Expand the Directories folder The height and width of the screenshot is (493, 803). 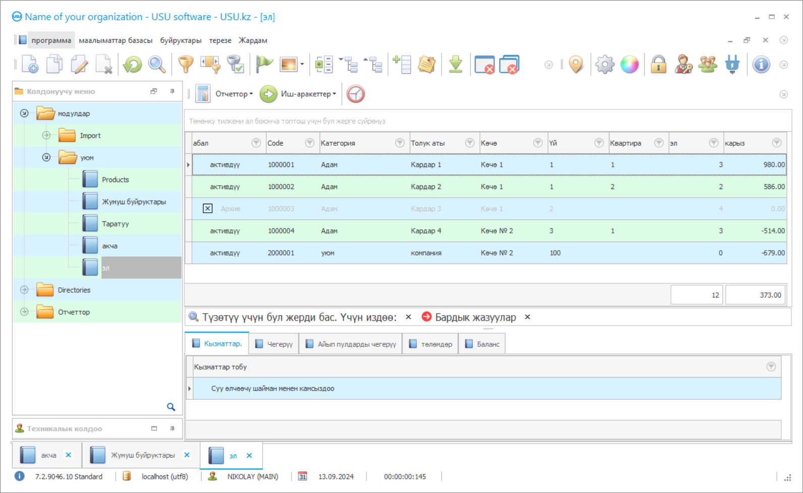pos(24,290)
